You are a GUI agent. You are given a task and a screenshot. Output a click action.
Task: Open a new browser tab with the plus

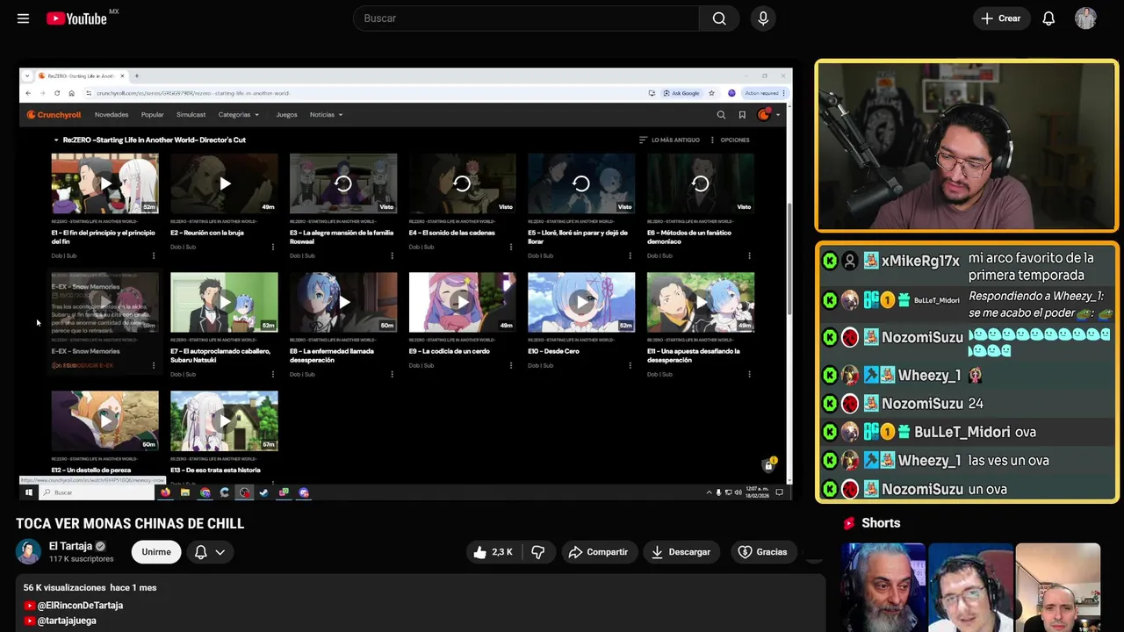point(136,76)
